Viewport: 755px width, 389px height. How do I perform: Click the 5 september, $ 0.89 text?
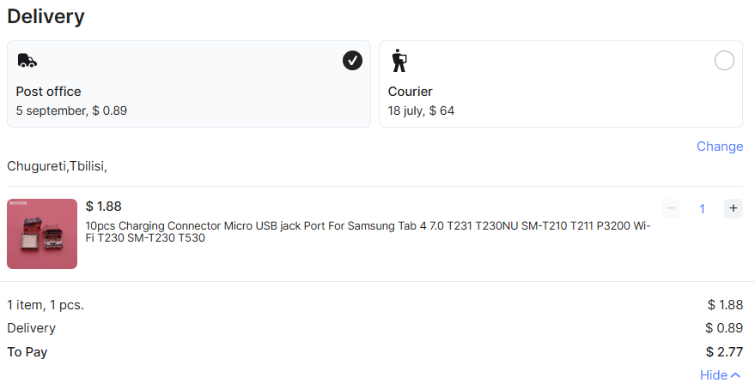[71, 111]
